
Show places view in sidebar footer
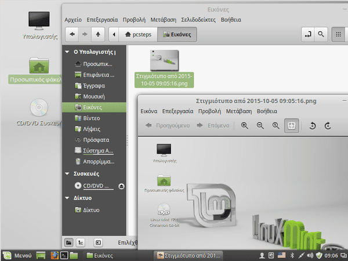pyautogui.click(x=69, y=242)
